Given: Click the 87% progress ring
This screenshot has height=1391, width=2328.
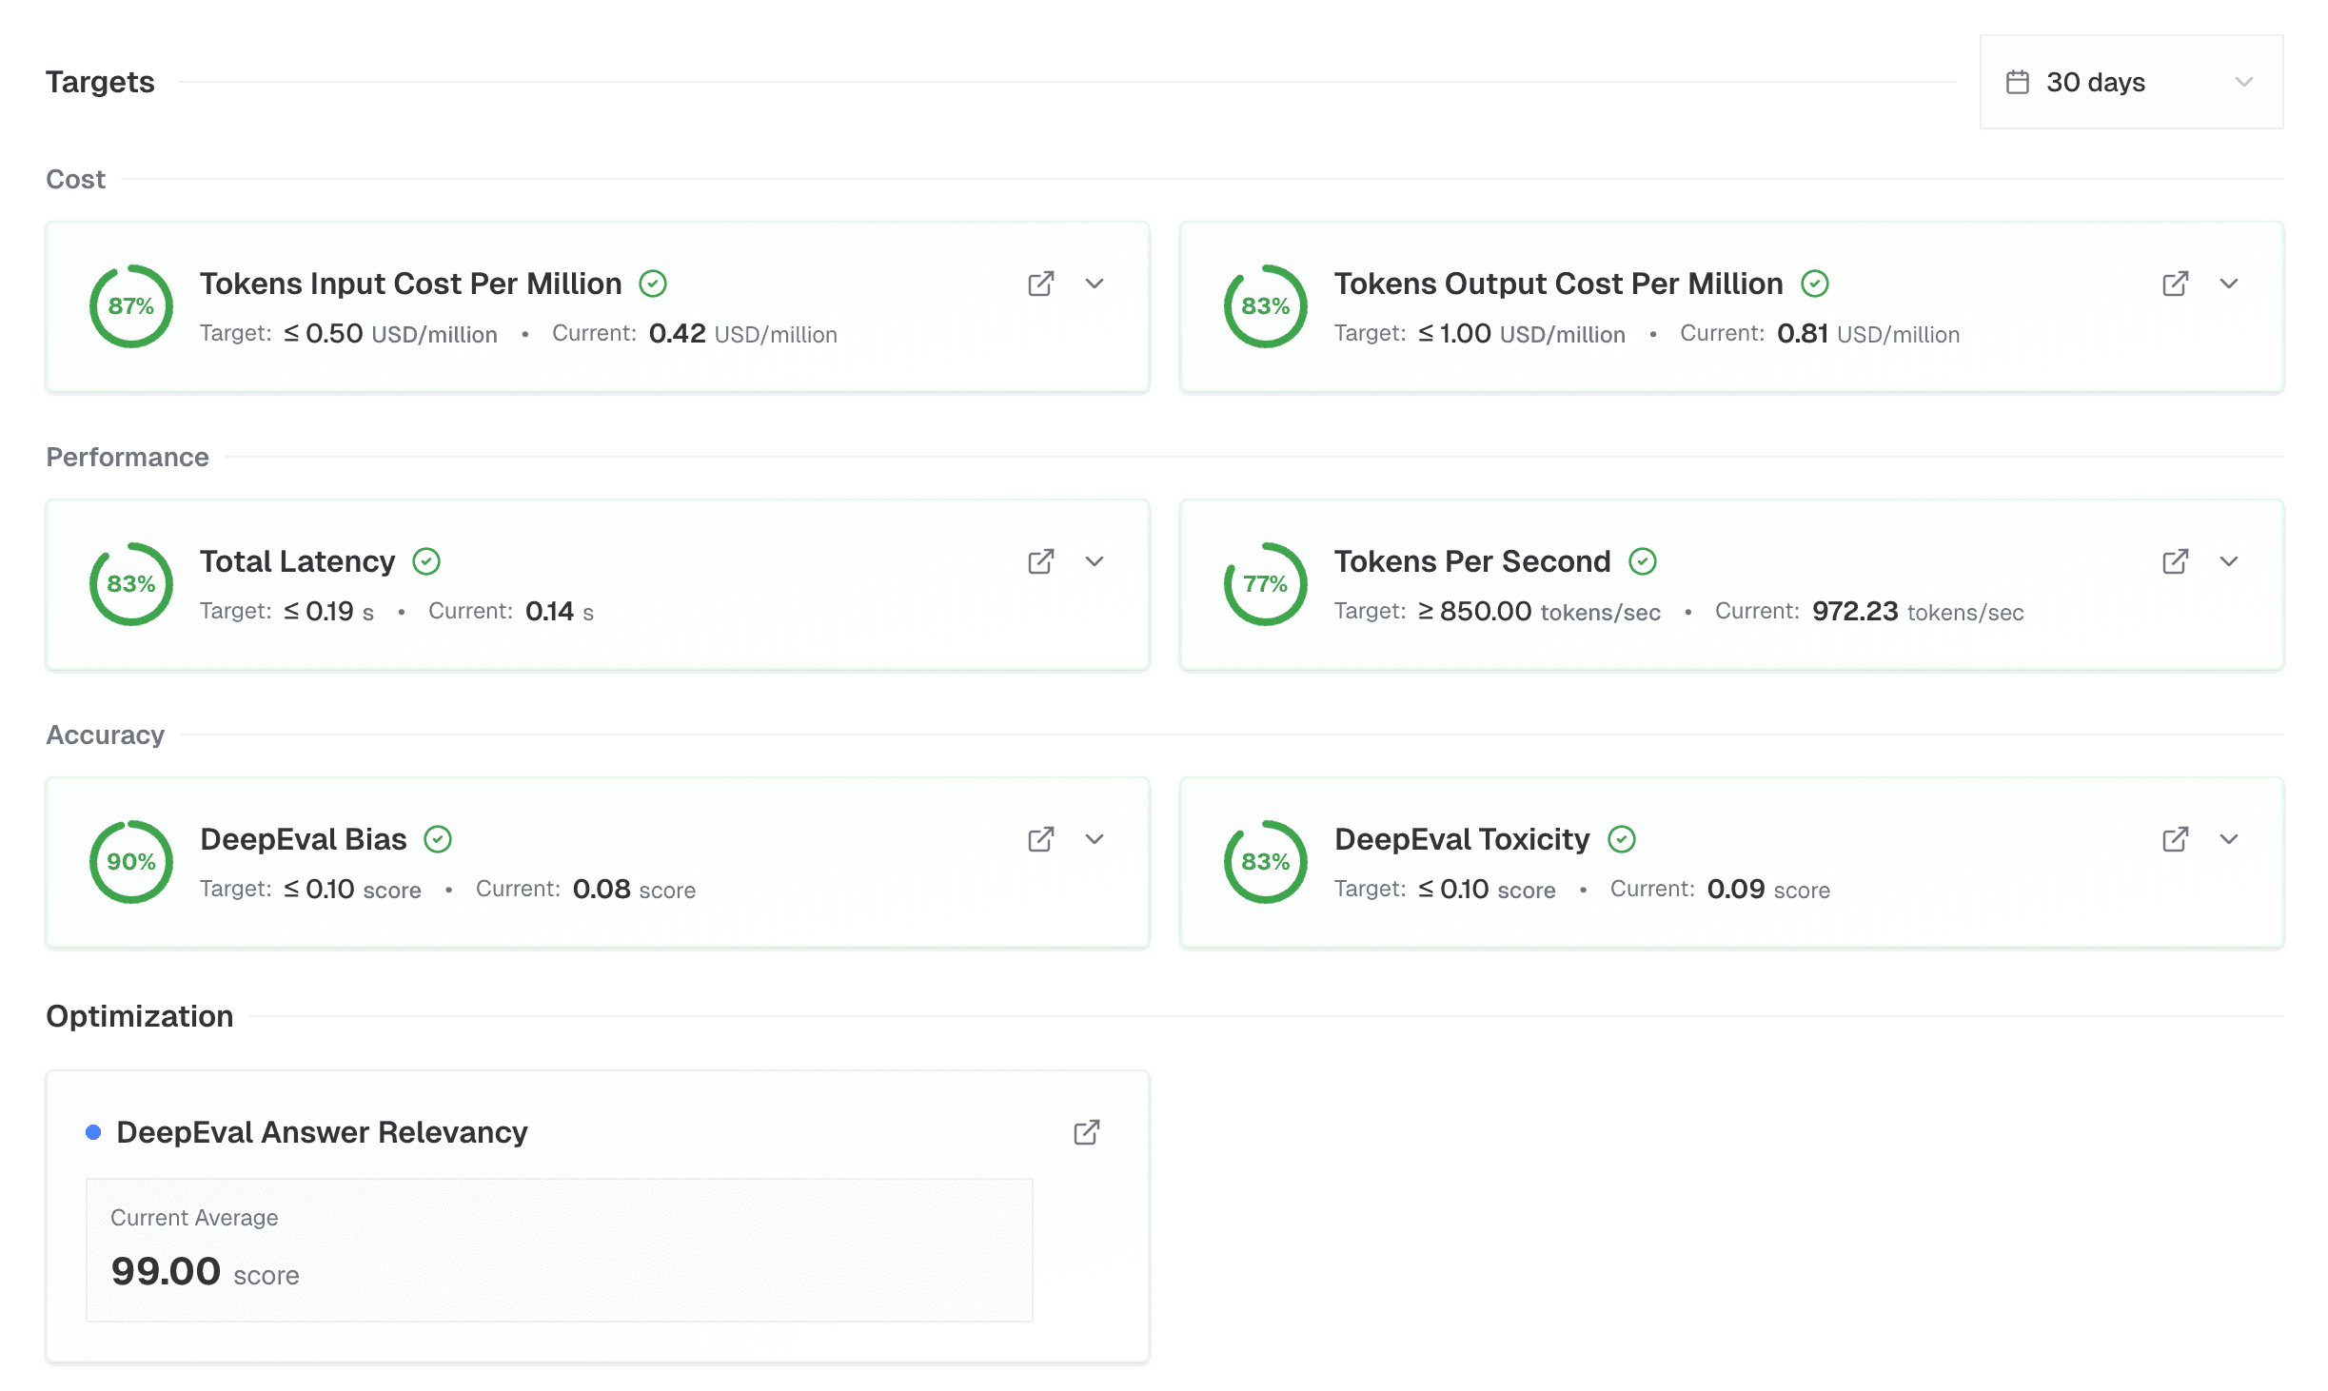Looking at the screenshot, I should click(x=130, y=306).
